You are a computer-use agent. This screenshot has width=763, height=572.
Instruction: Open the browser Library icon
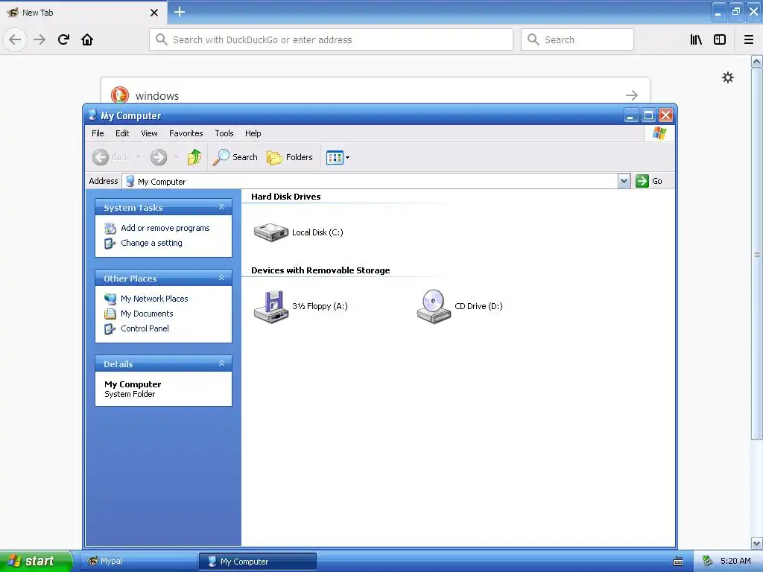click(x=696, y=39)
